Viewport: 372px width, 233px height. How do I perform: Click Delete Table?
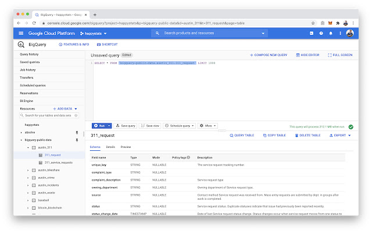point(307,135)
